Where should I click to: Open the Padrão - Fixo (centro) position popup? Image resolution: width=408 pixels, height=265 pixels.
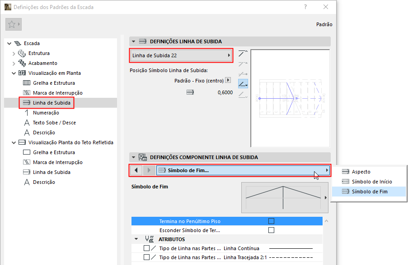click(228, 80)
